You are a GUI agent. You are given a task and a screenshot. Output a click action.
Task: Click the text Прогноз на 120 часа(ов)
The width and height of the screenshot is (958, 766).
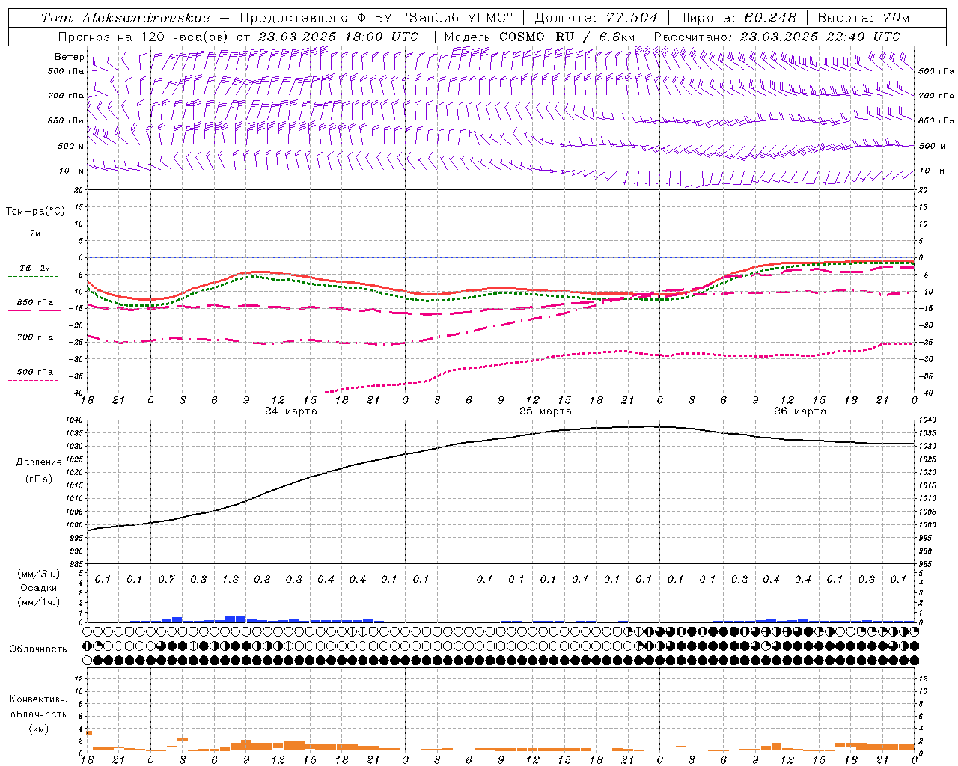[143, 36]
